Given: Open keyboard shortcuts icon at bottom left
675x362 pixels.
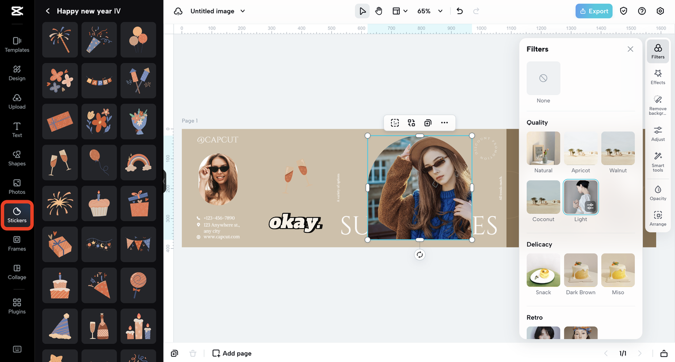Looking at the screenshot, I should [17, 349].
